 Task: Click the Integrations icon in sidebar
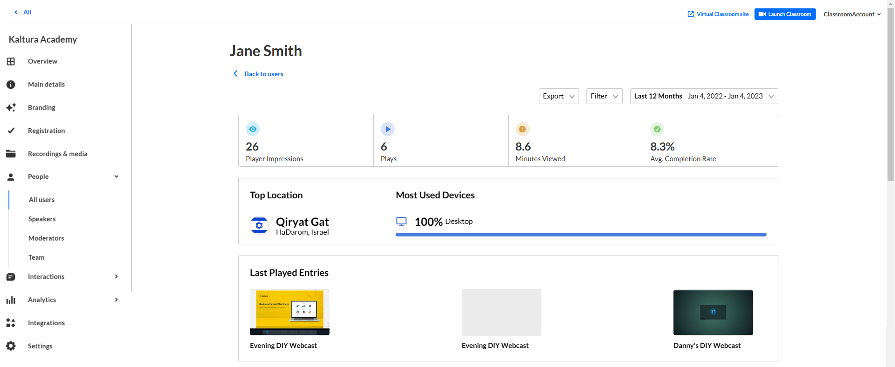[11, 323]
